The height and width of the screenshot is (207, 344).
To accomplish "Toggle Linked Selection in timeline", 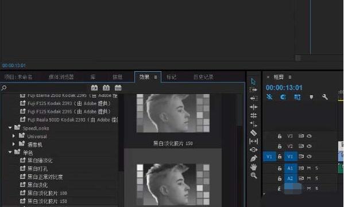I will [297, 97].
